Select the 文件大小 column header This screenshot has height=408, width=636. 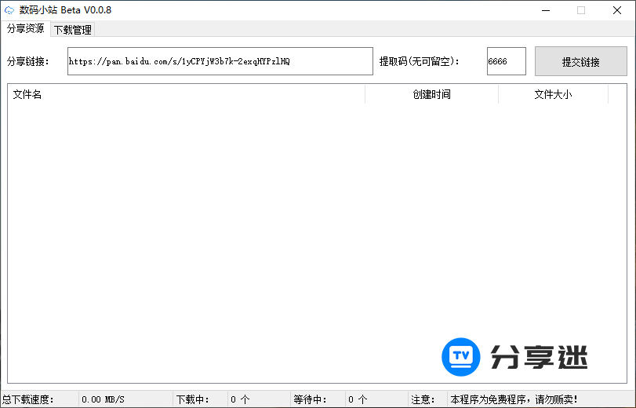(553, 94)
